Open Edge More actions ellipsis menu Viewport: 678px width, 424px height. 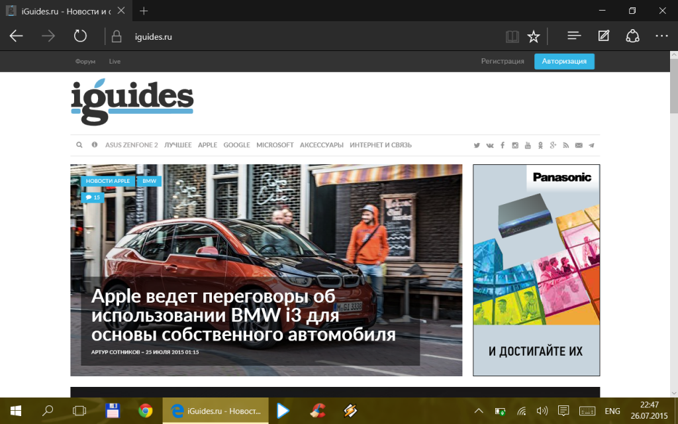tap(661, 36)
